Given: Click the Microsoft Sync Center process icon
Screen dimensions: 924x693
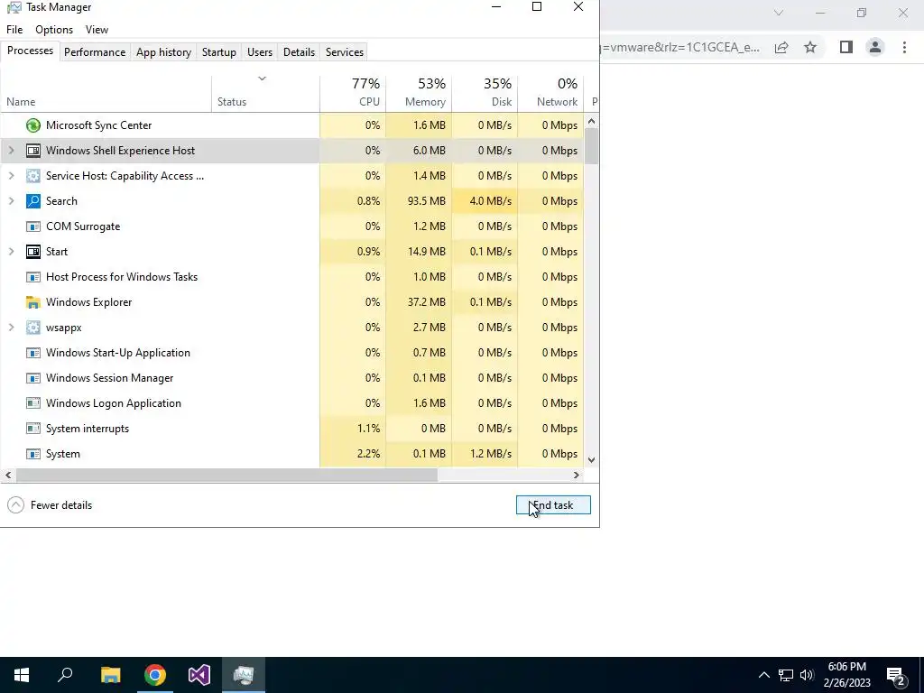Looking at the screenshot, I should (33, 125).
